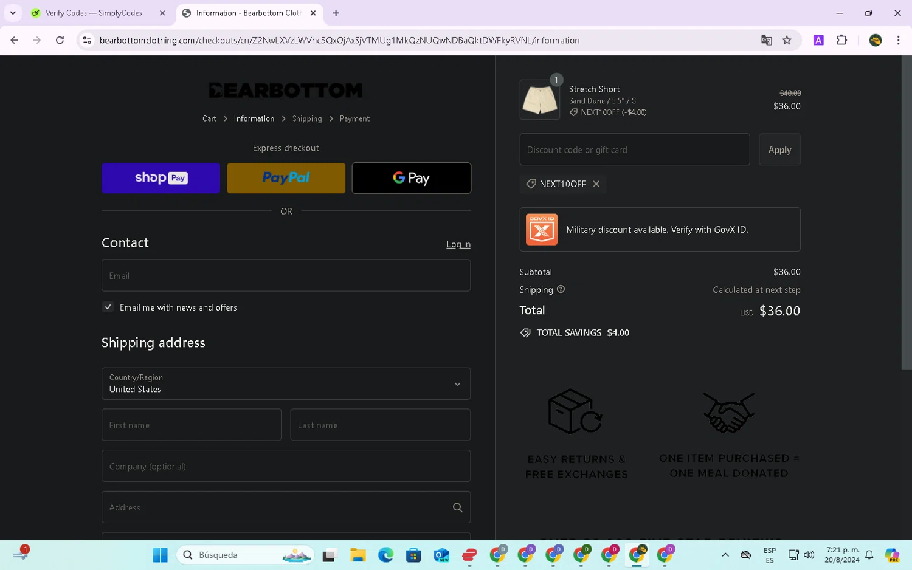Focus the First name field
Viewport: 912px width, 570px height.
pyautogui.click(x=192, y=425)
